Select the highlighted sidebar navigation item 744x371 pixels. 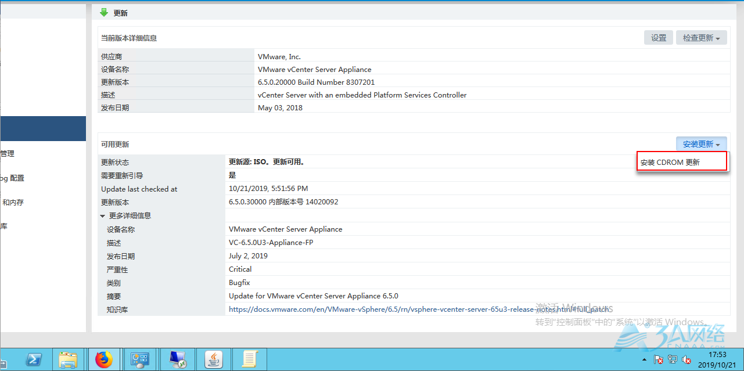point(43,128)
